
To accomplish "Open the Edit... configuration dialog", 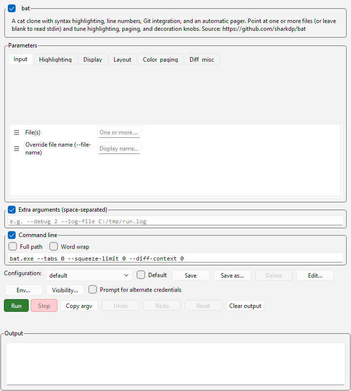I will 315,275.
